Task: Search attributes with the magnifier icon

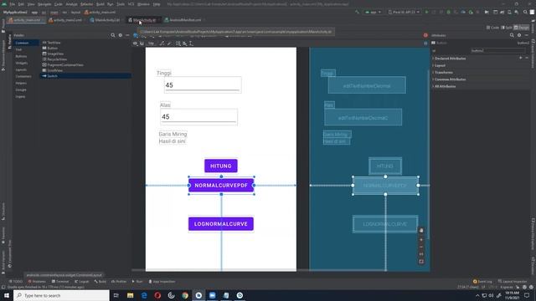Action: [x=512, y=35]
